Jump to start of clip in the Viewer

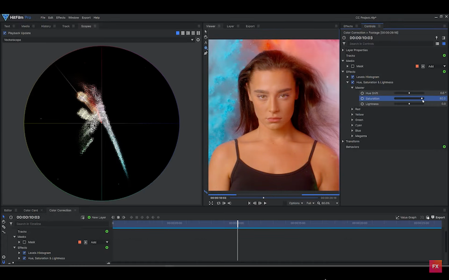tap(249, 203)
